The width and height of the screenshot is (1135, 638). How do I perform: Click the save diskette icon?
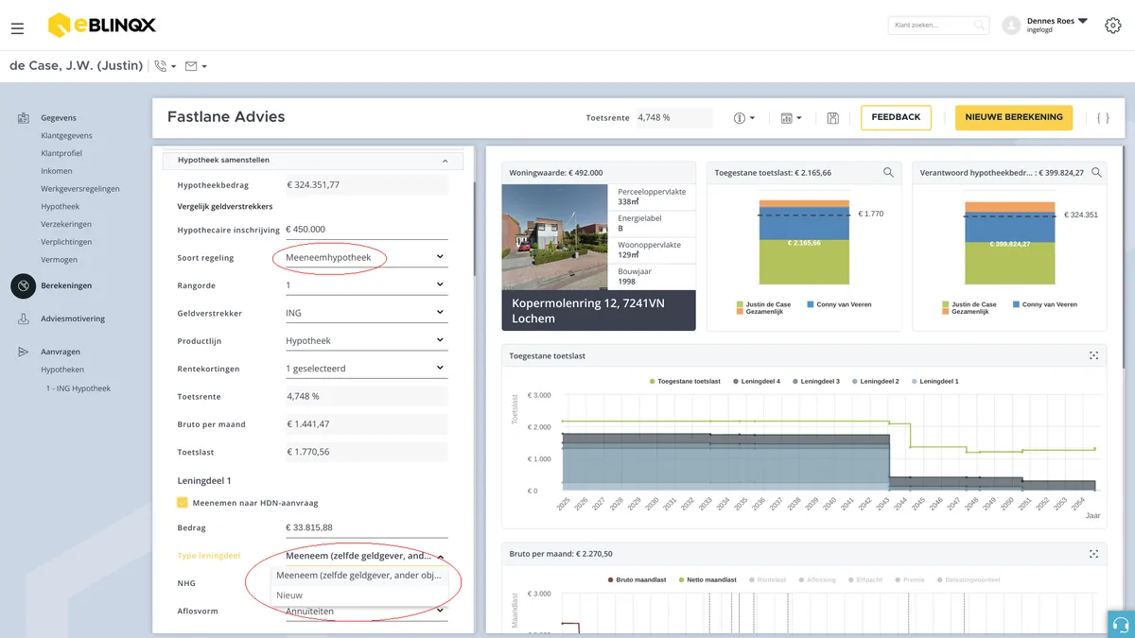(832, 118)
